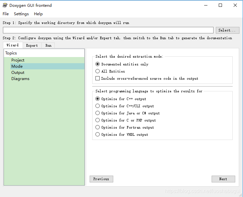Maximize the Doxygen window
Viewport: 243px width, 197px height.
point(220,5)
